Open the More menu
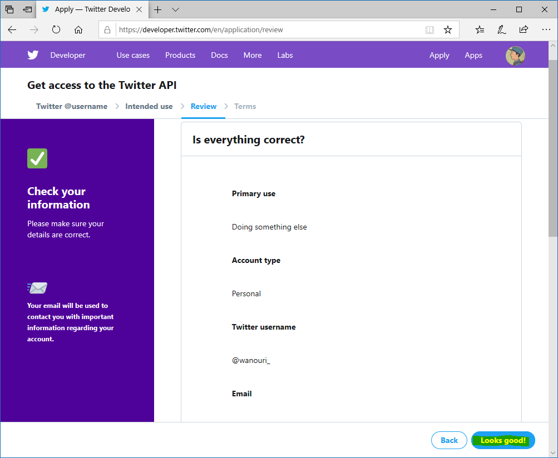Screen dimensions: 558x458 (253, 55)
